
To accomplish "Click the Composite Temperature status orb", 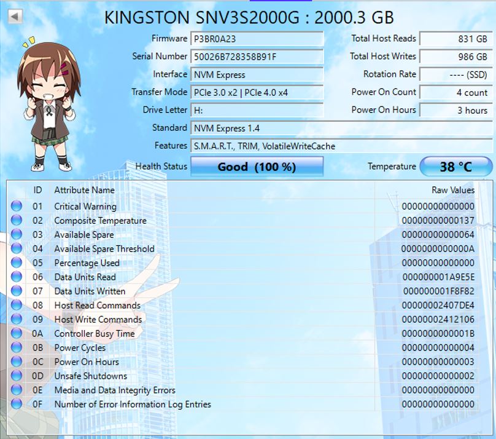I will pyautogui.click(x=17, y=221).
